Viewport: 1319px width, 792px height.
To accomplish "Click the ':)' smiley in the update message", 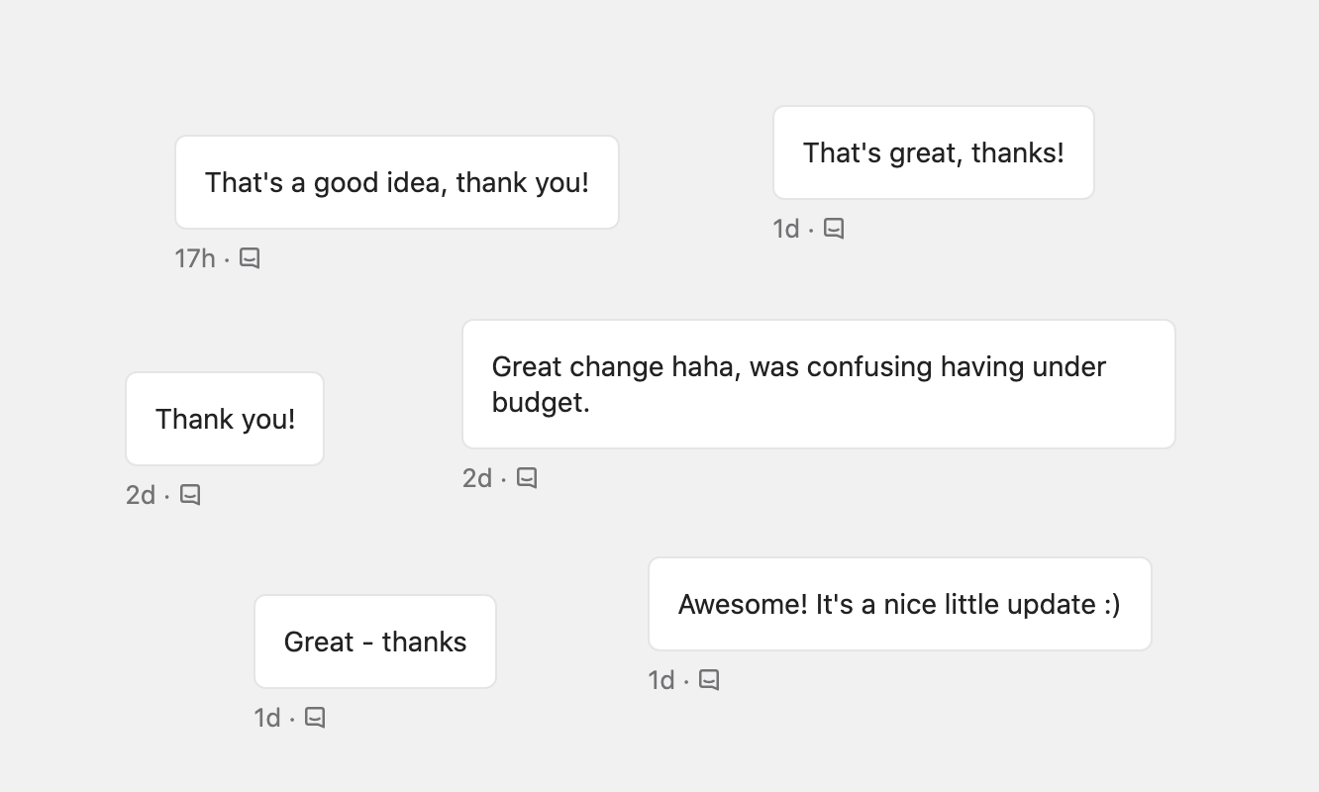I will 1111,604.
